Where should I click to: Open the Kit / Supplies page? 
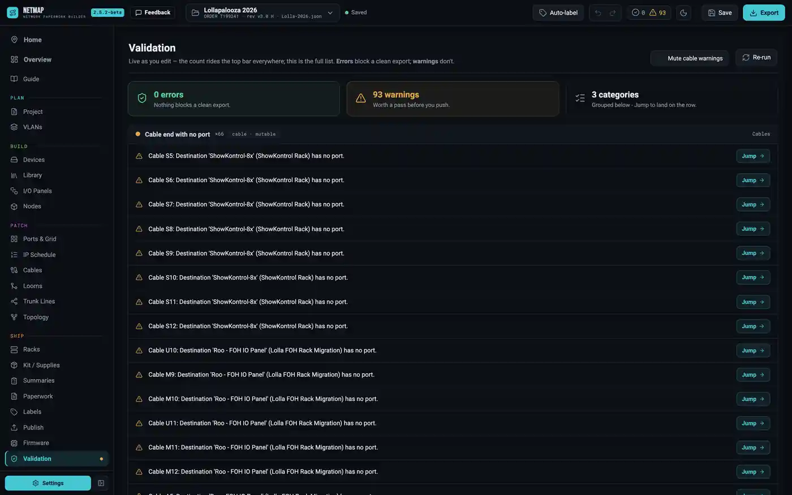click(57, 365)
